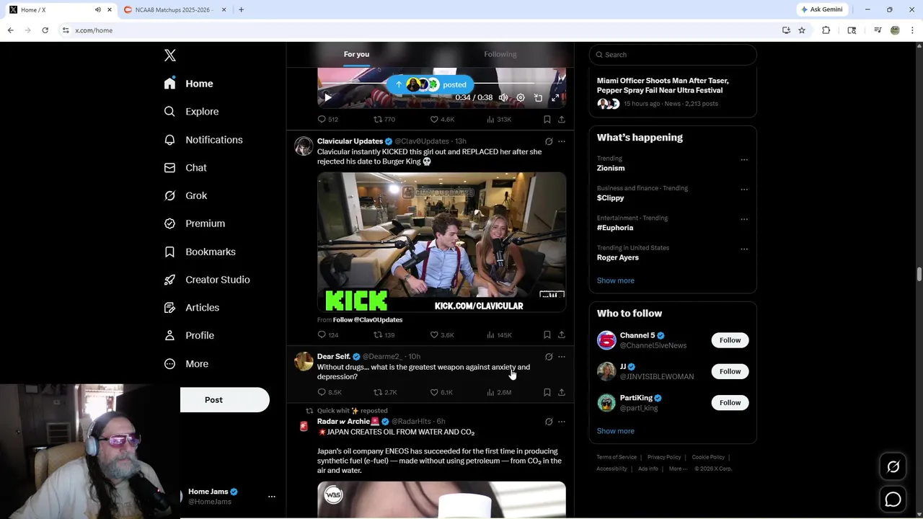The width and height of the screenshot is (923, 519).
Task: Open the X logo home link
Action: coord(170,56)
